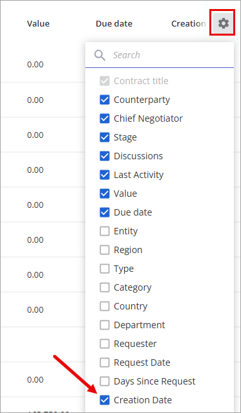Uncheck the Counterparty column checkbox

pos(105,100)
